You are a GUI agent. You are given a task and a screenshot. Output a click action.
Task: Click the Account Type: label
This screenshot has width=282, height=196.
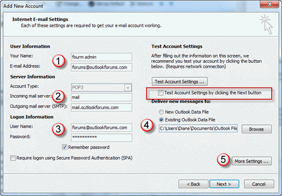click(24, 86)
